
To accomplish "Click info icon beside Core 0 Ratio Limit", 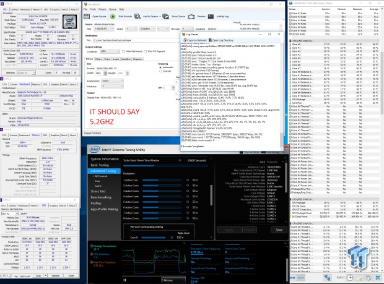I will (x=172, y=237).
